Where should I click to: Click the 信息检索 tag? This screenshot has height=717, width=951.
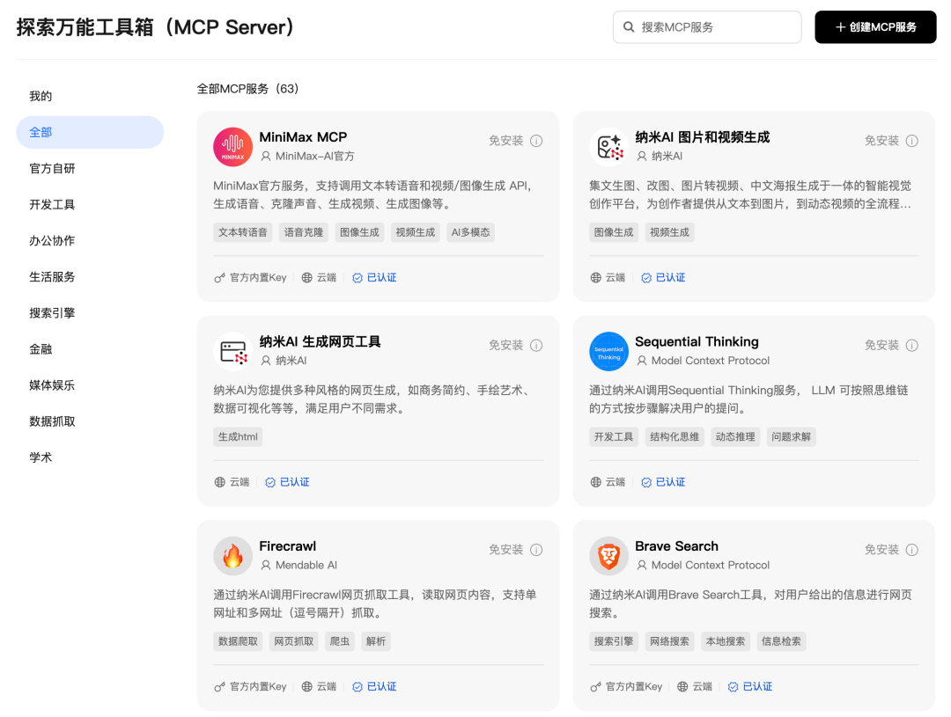pos(781,641)
